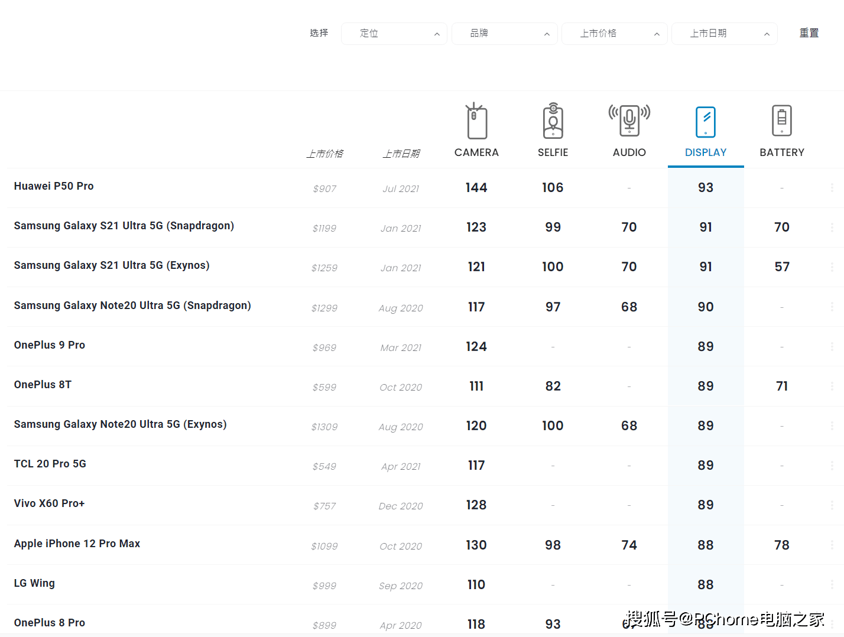Screen dimensions: 844x637
Task: Click OnePlus 8T battery score 71
Action: pos(782,386)
